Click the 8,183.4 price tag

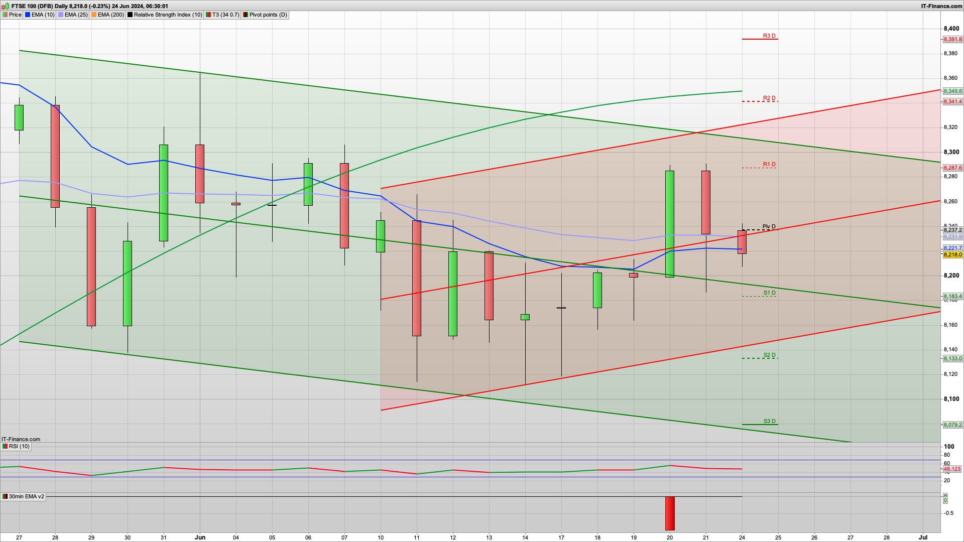pos(952,296)
